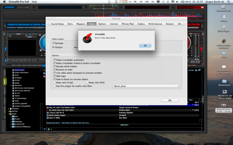
Task: Expand the Stanford folder in browser tree
Action: (x=11, y=86)
